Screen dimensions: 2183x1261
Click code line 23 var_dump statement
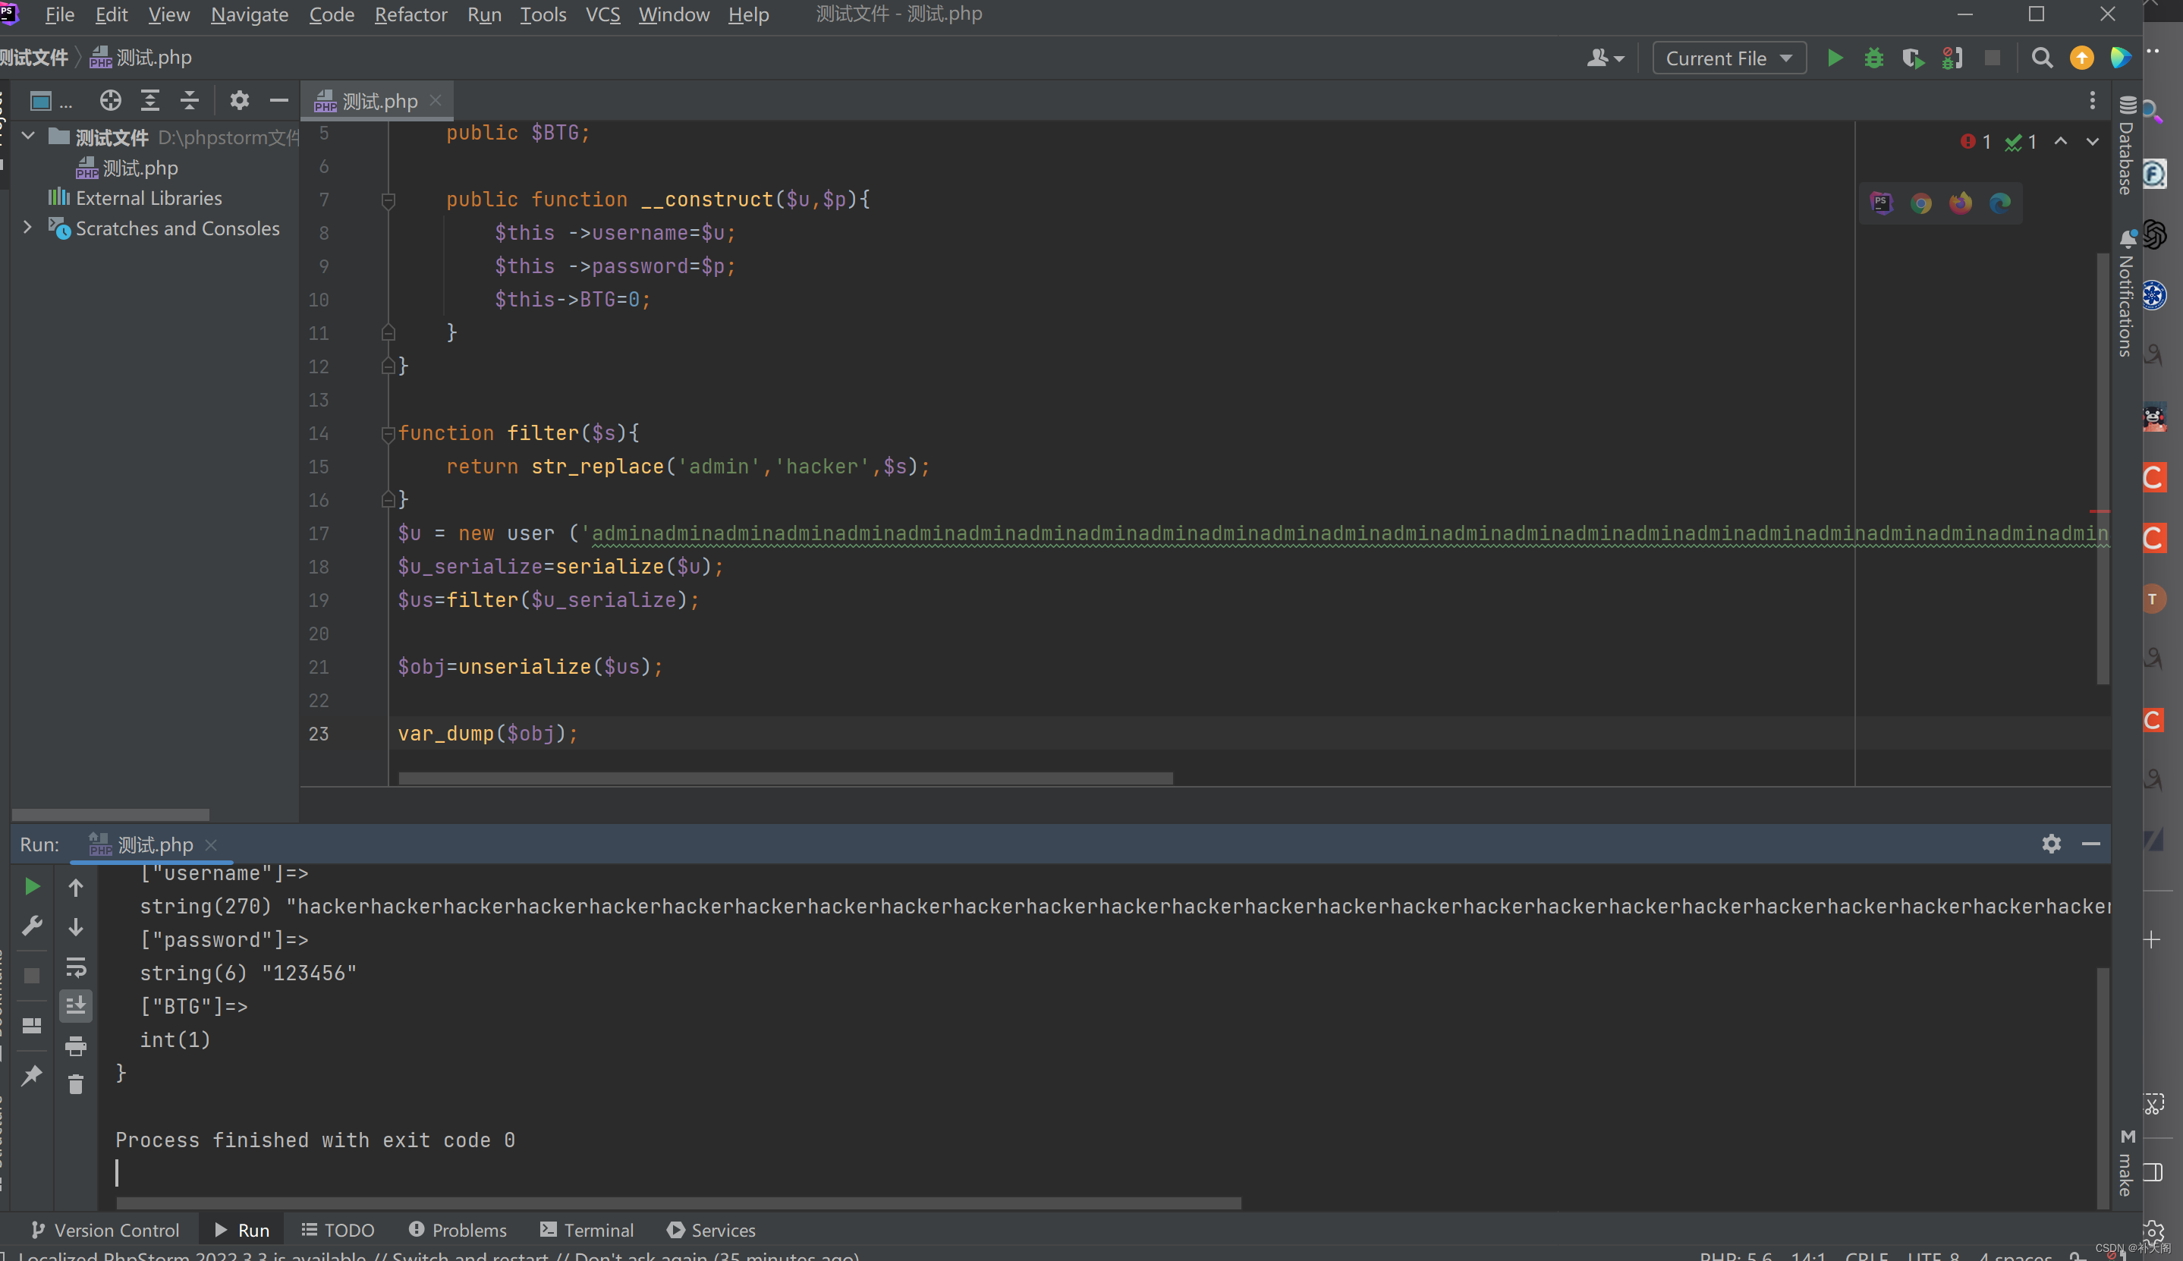[x=488, y=734]
